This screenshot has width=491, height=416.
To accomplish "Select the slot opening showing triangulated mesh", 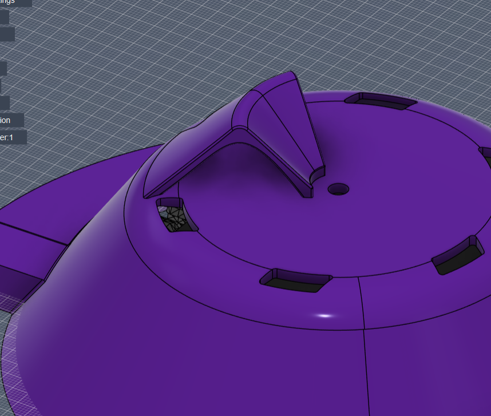I will pos(176,215).
